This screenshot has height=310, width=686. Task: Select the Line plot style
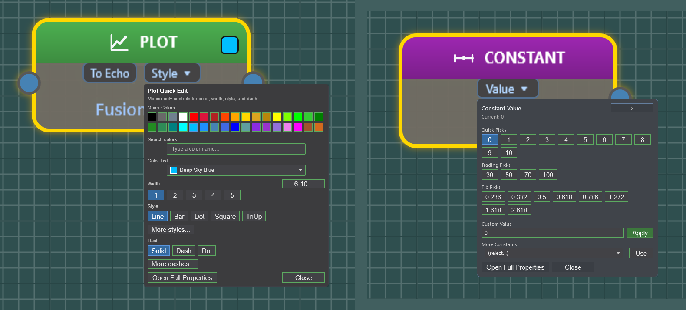[158, 217]
